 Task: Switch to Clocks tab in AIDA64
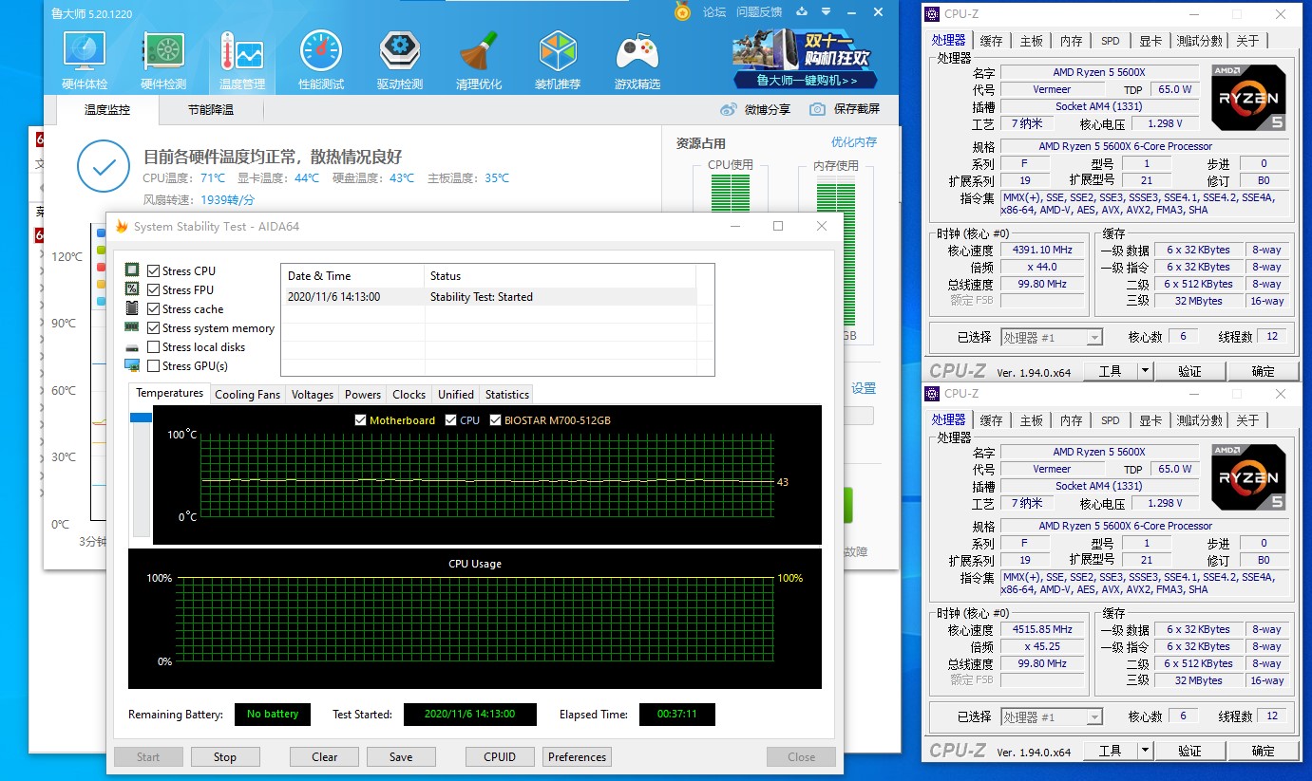[409, 395]
